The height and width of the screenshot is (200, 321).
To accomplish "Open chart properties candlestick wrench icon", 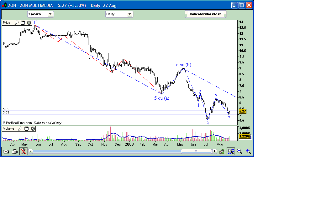I will [222, 152].
